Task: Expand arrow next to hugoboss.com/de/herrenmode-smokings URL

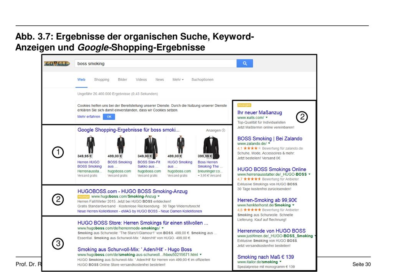Action: pyautogui.click(x=163, y=228)
